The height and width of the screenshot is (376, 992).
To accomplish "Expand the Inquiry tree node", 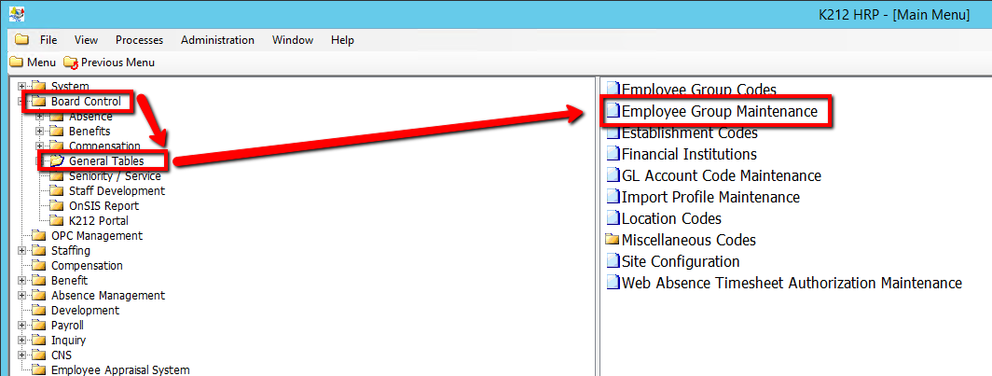I will [21, 341].
